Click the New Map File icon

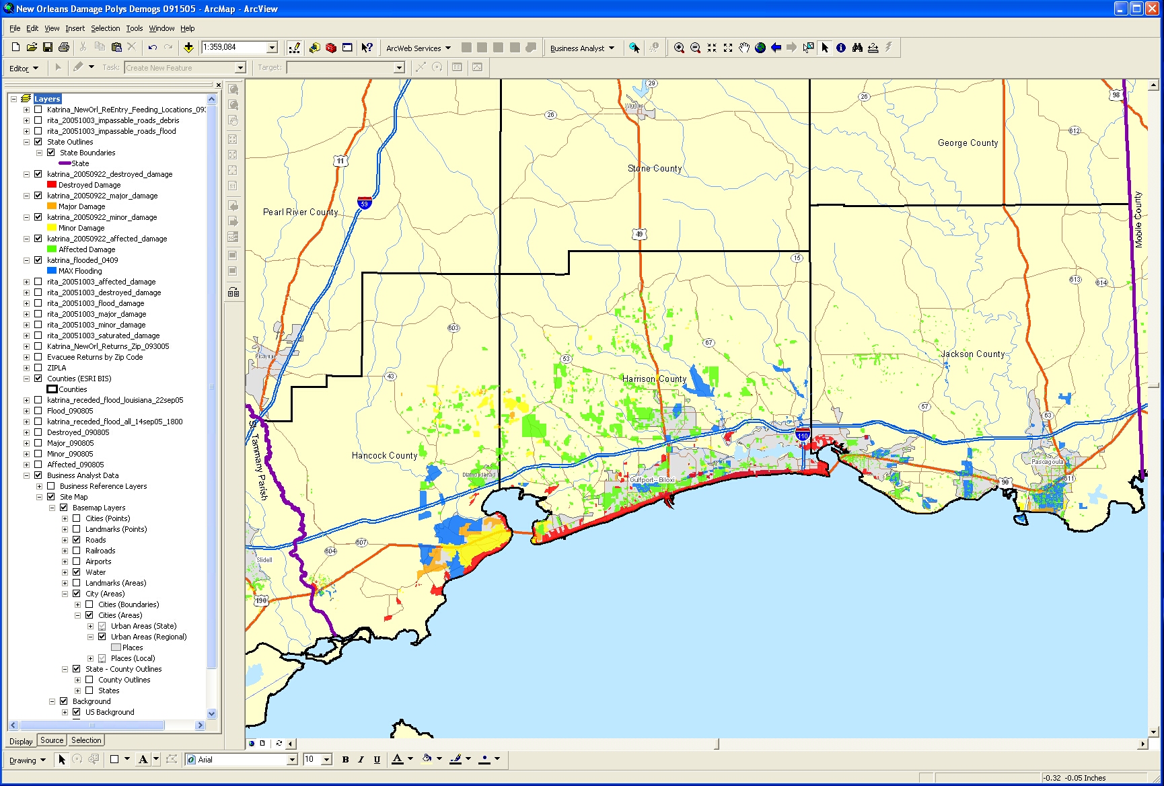pyautogui.click(x=15, y=47)
